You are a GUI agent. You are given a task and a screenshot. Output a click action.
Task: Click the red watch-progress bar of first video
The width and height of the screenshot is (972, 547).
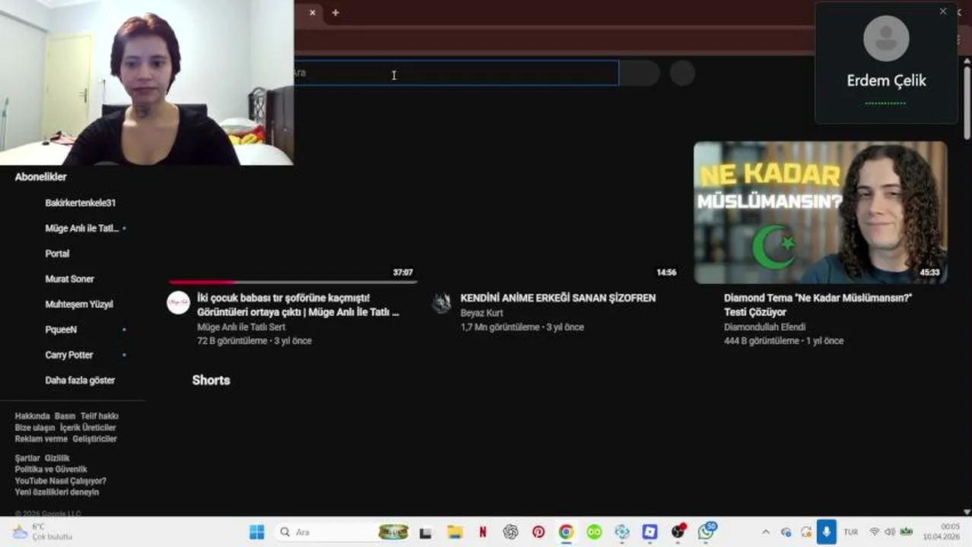pos(202,282)
